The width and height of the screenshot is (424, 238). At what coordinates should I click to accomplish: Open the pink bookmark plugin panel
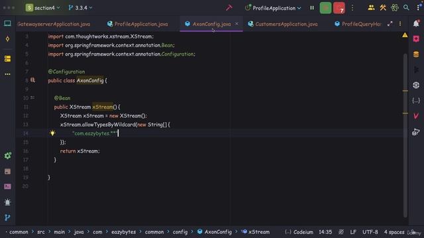416,39
